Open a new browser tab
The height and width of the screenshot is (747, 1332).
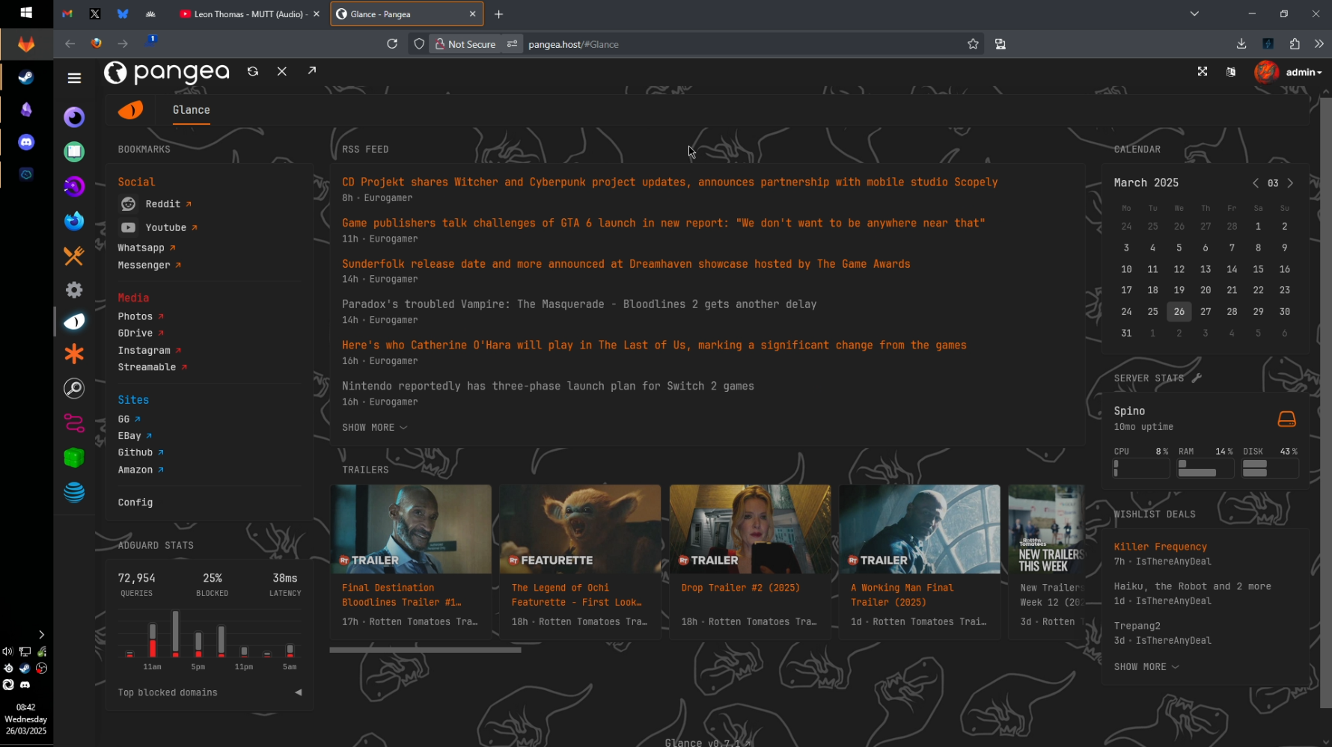499,14
